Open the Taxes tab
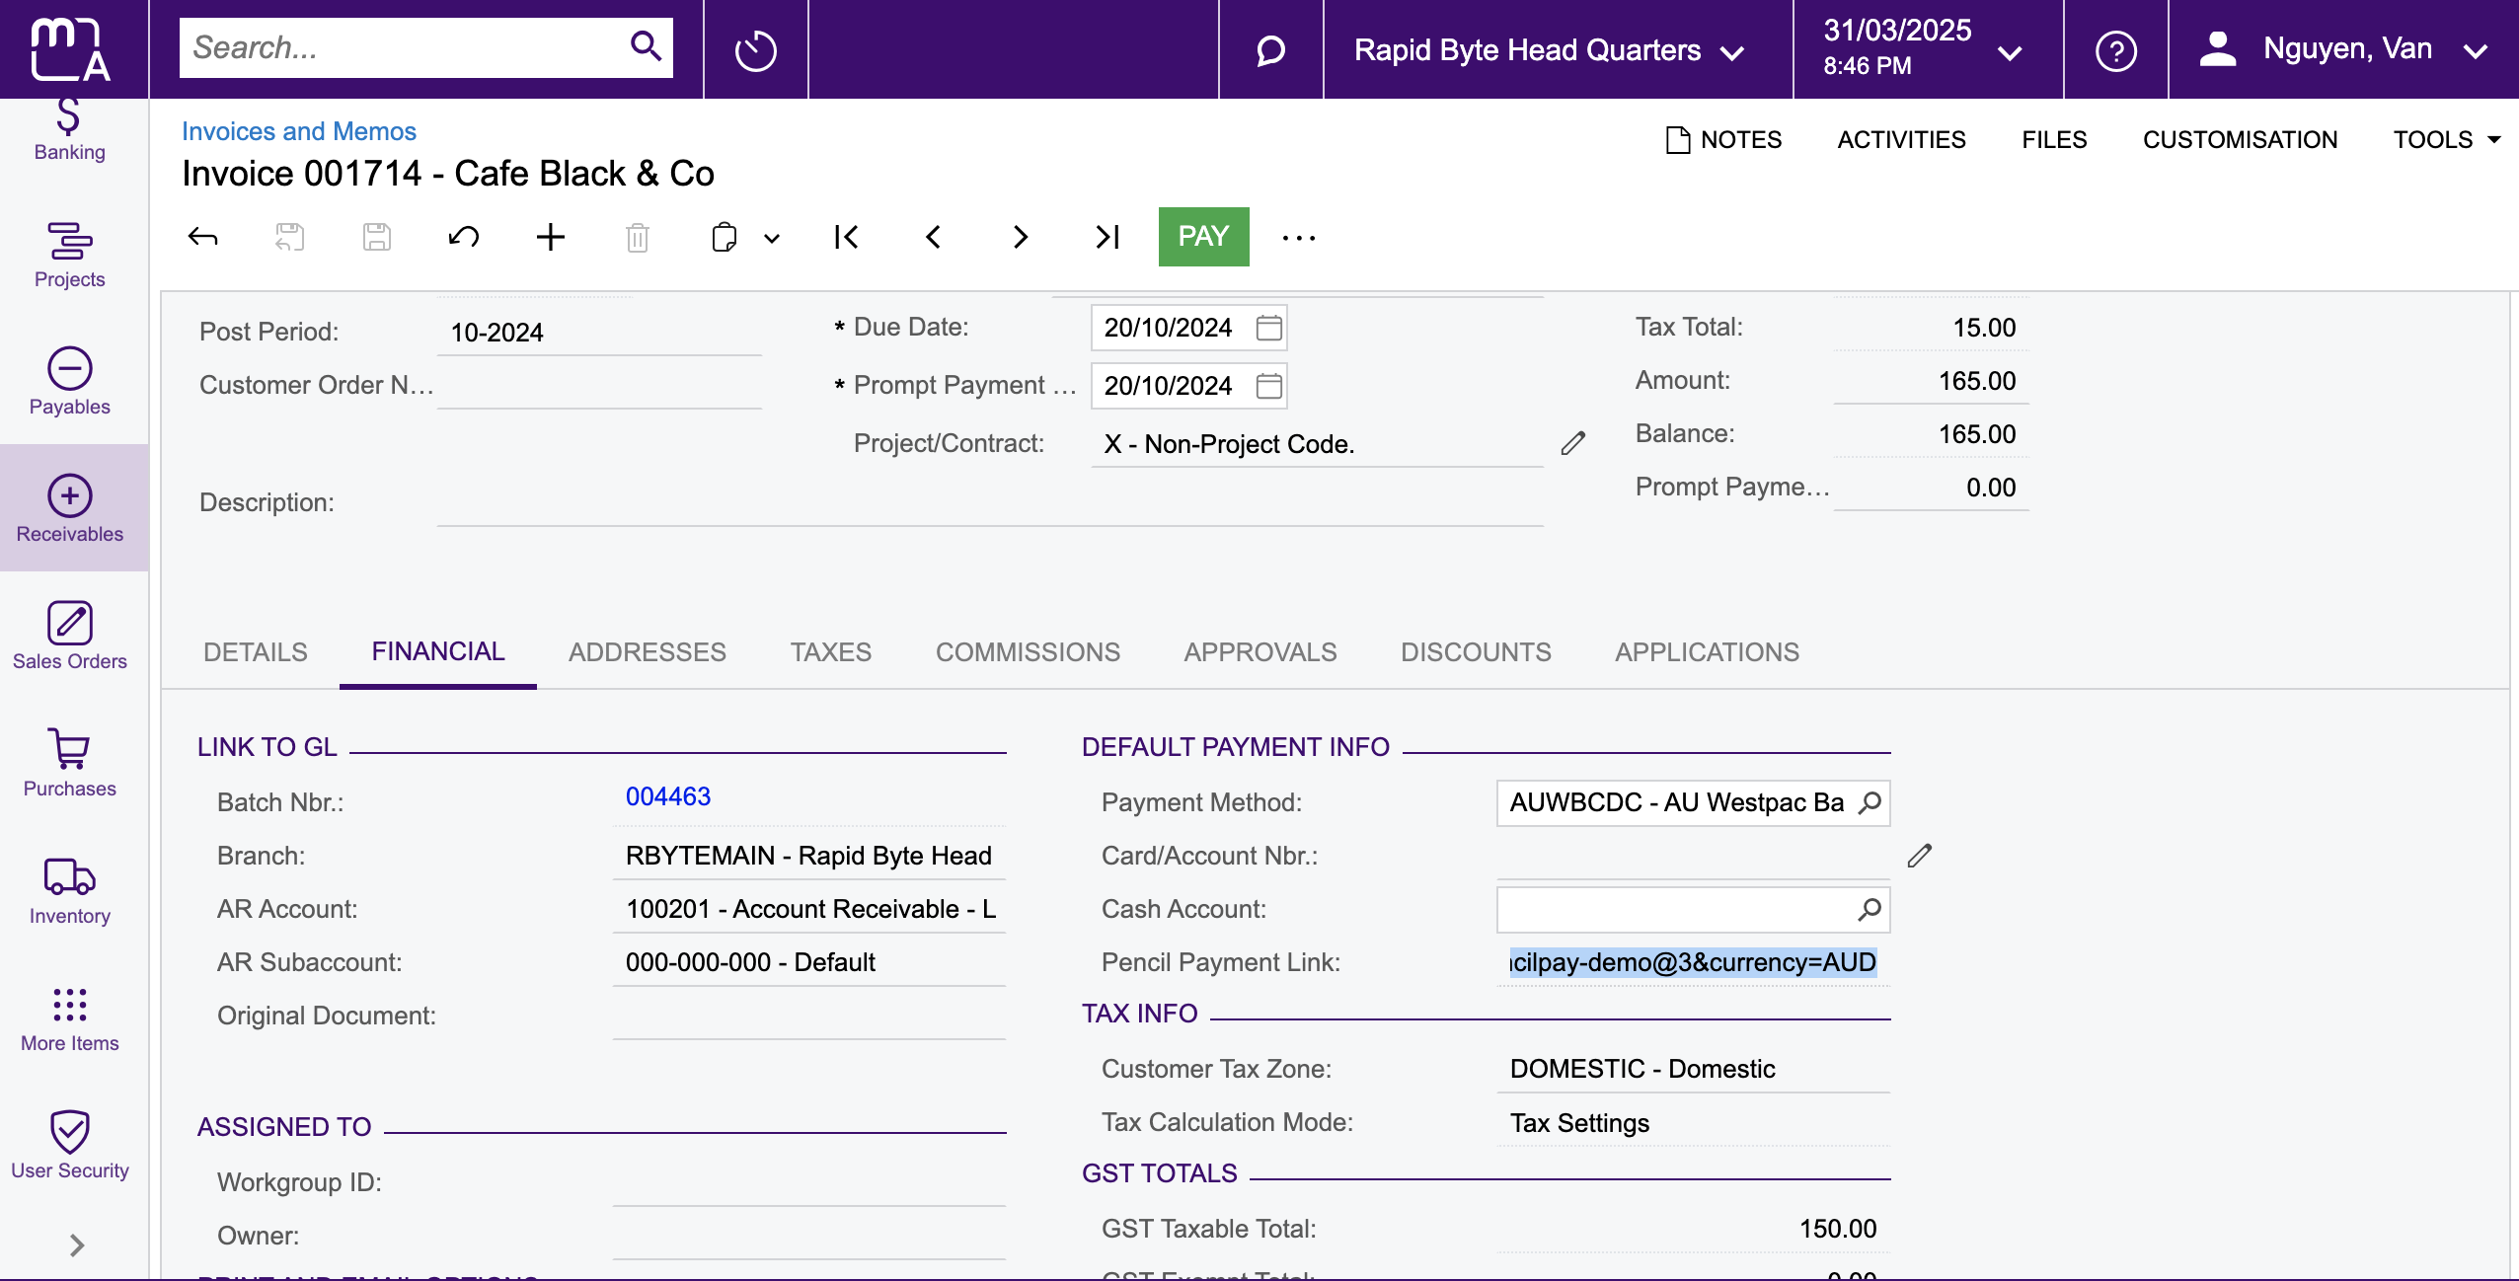Viewport: 2519px width, 1281px height. [x=831, y=652]
